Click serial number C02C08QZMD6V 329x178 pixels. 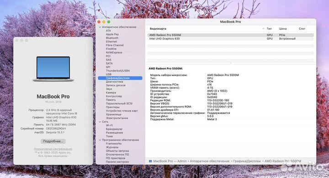56,129
